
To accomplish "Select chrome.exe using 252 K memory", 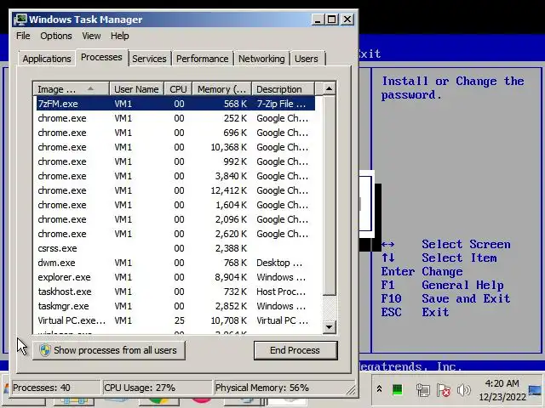I will (x=175, y=118).
